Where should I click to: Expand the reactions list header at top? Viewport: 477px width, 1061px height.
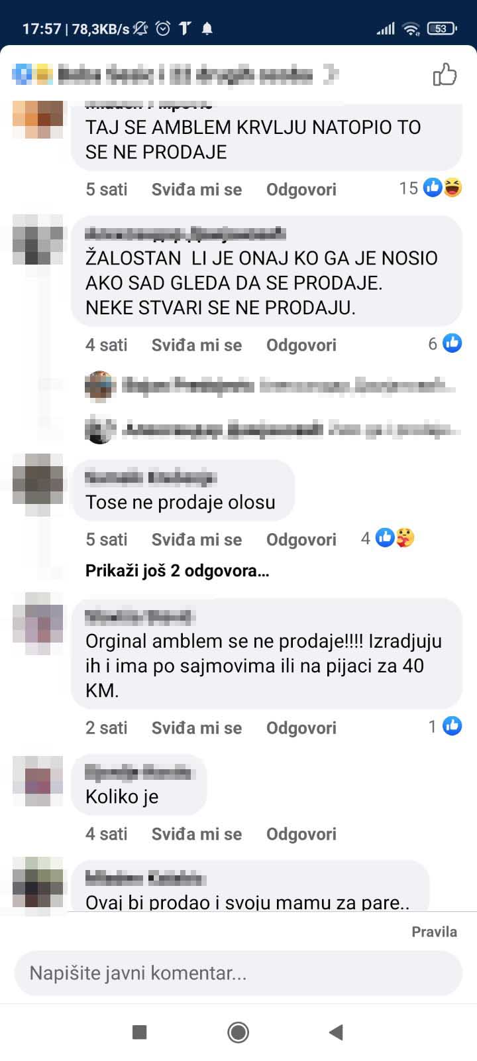pos(176,75)
